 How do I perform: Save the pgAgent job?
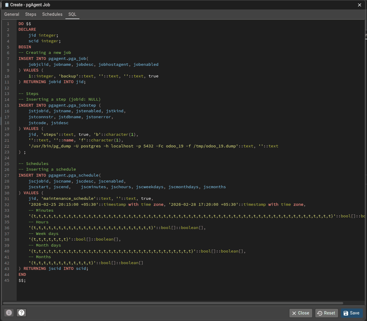pyautogui.click(x=351, y=313)
